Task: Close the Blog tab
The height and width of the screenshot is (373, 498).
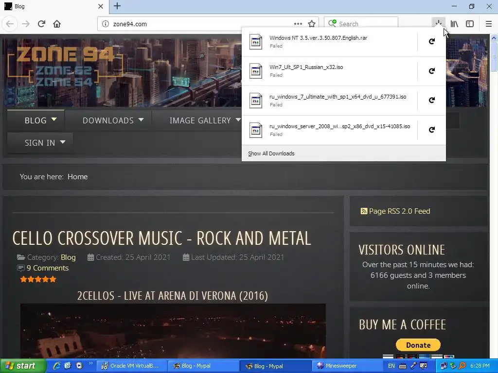Action: coord(101,6)
